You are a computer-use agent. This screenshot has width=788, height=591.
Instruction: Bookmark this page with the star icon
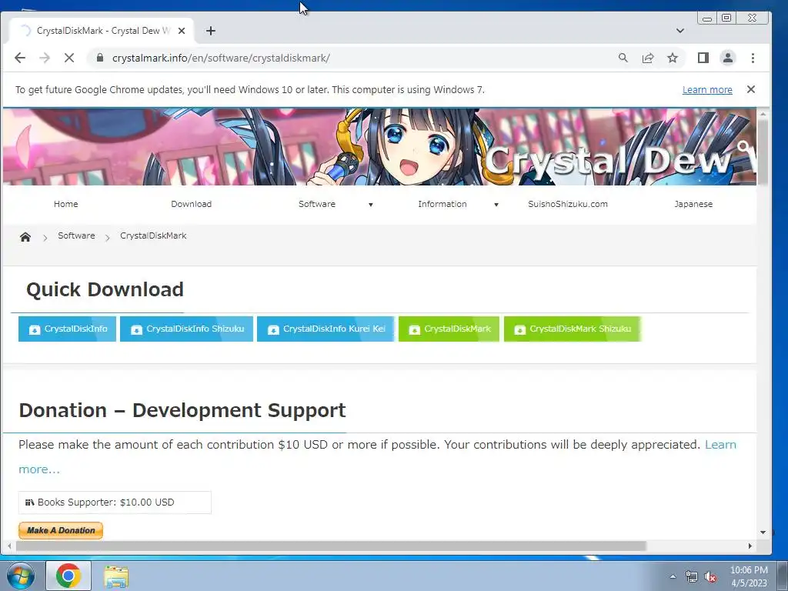tap(673, 58)
